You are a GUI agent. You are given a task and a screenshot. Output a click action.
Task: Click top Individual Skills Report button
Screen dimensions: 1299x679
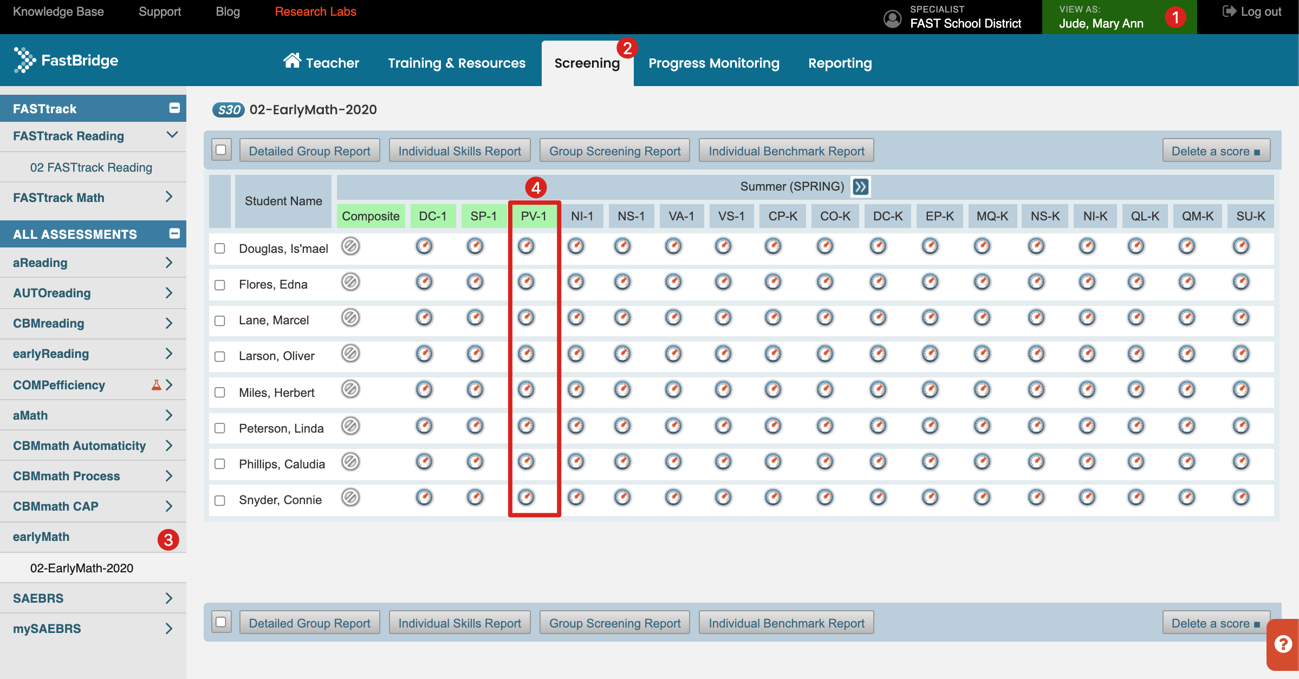click(x=459, y=151)
